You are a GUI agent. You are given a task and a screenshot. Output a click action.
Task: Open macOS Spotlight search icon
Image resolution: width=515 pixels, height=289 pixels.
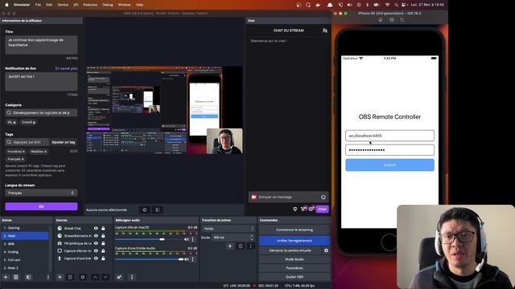click(396, 5)
